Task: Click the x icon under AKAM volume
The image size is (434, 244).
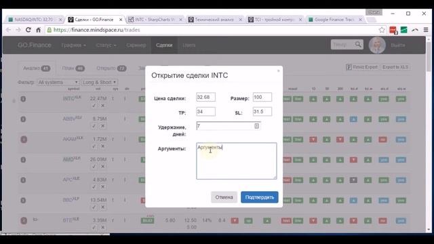Action: tap(102, 146)
